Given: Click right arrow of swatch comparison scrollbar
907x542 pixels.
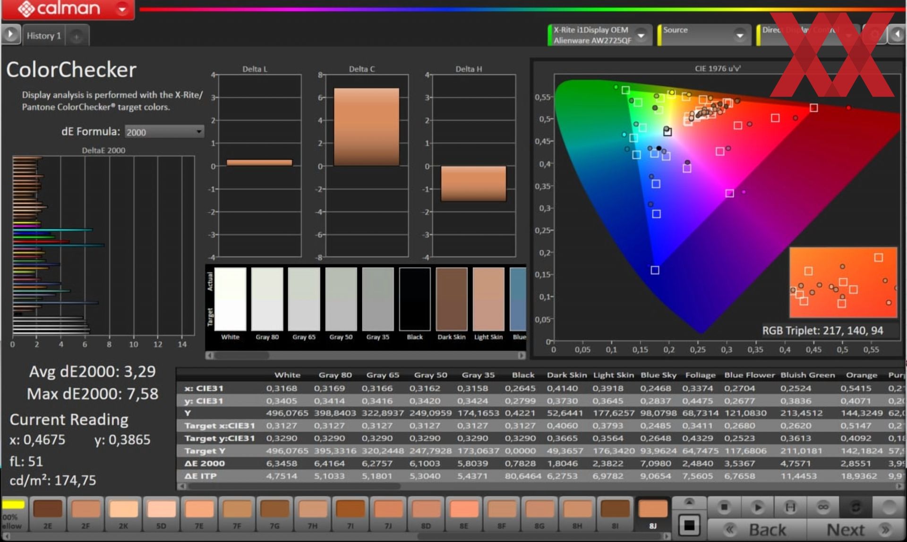Looking at the screenshot, I should point(522,355).
